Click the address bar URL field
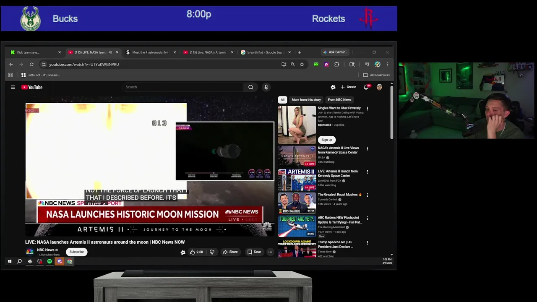 click(x=164, y=64)
